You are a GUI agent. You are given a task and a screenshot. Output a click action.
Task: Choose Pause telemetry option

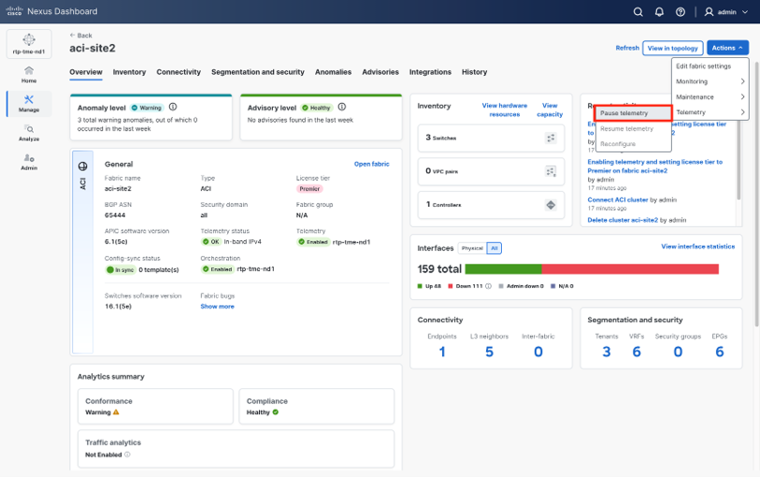633,113
